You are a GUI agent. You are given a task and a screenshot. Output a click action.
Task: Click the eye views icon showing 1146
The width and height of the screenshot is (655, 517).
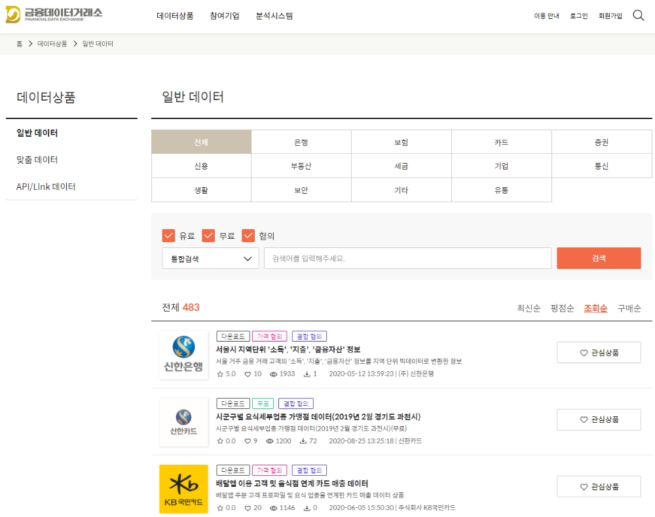tap(274, 508)
